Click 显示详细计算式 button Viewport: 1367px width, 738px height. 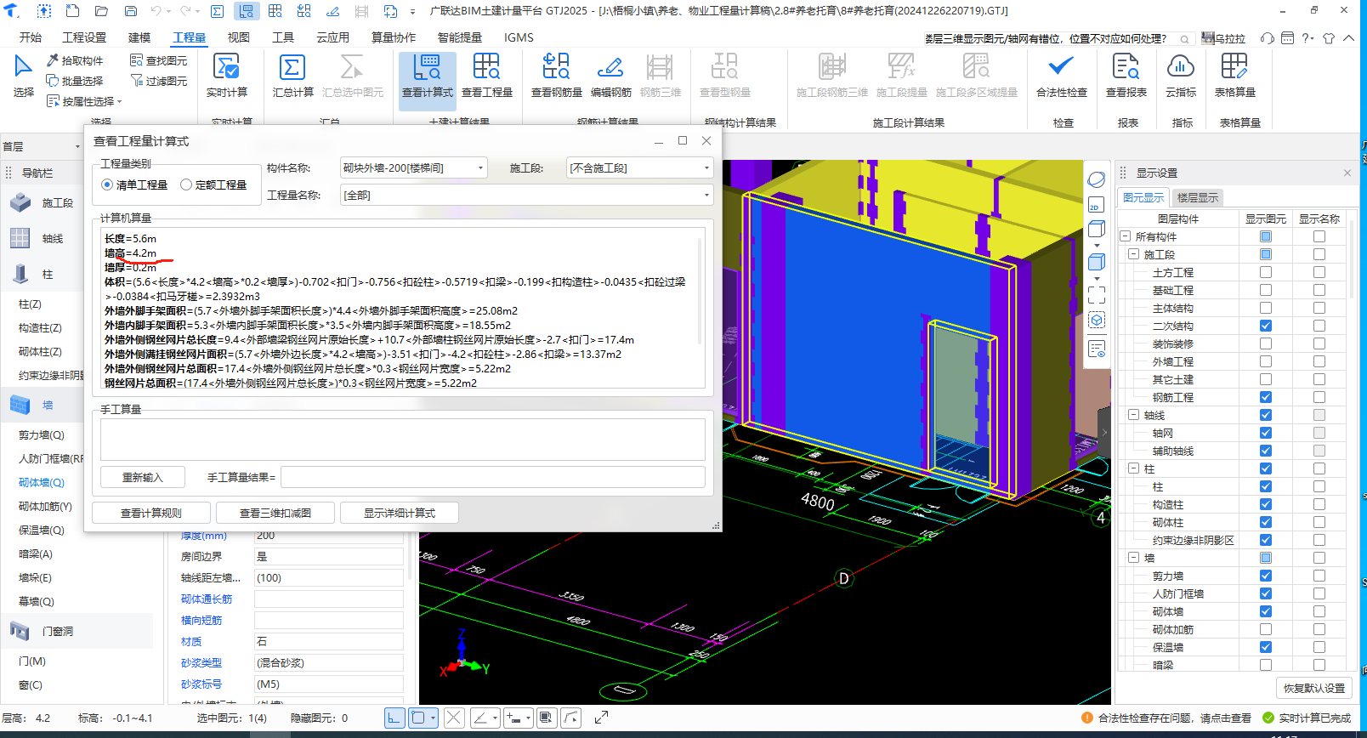400,513
